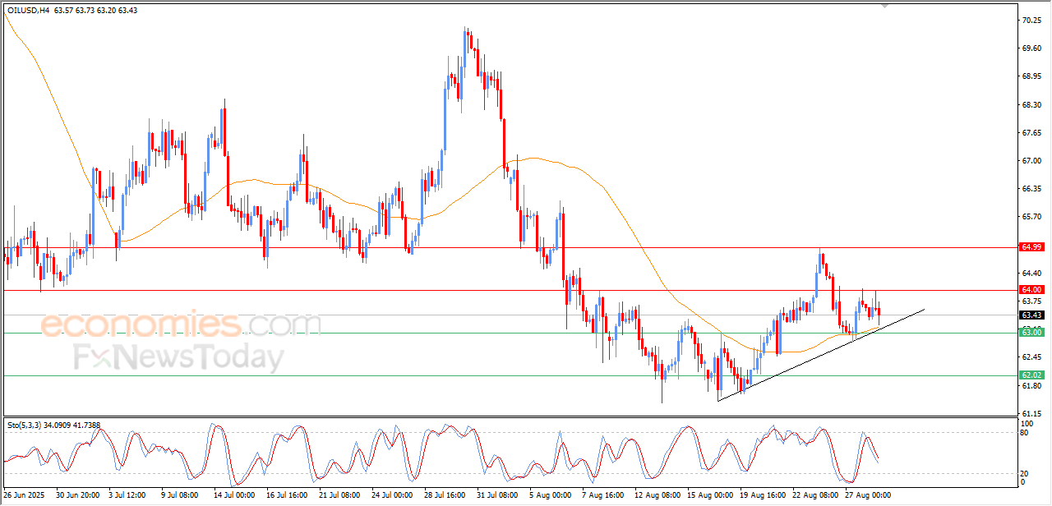Image resolution: width=1052 pixels, height=506 pixels.
Task: Click the 61.15 price axis label
Action: 1031,413
